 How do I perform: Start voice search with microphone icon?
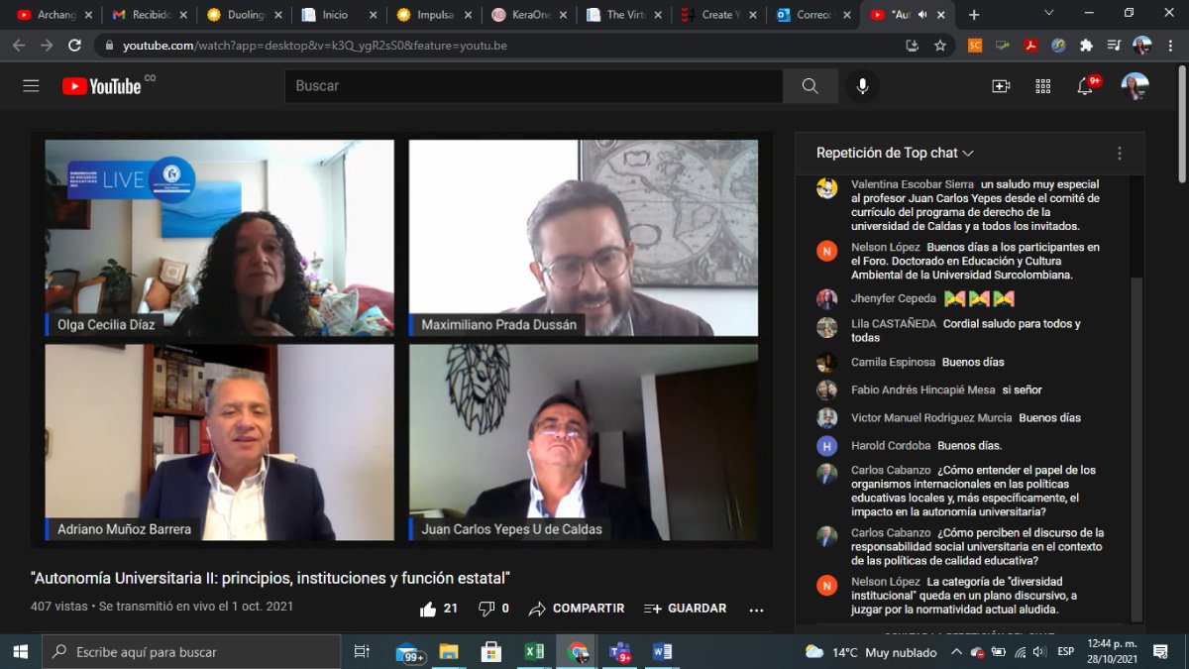pyautogui.click(x=862, y=86)
